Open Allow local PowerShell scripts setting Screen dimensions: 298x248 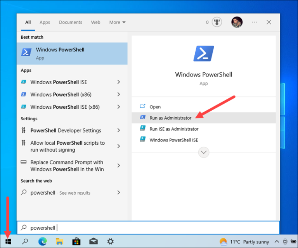click(x=72, y=146)
